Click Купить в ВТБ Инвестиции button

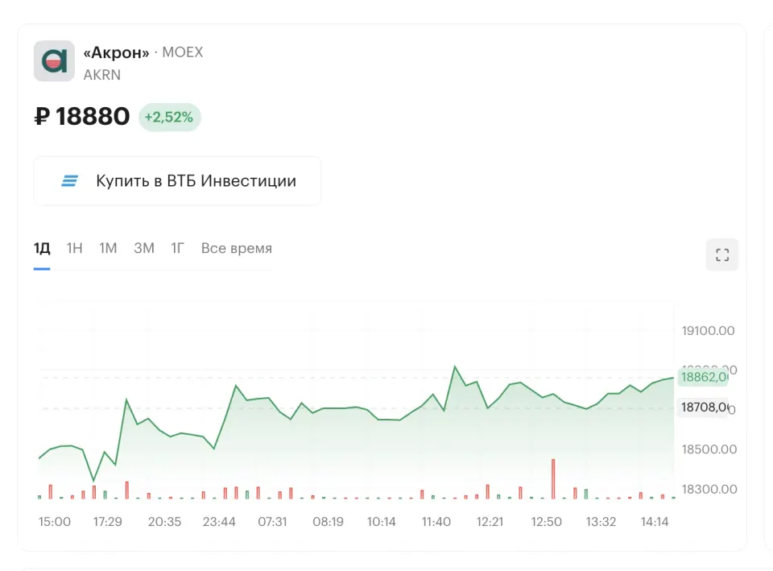click(x=177, y=181)
